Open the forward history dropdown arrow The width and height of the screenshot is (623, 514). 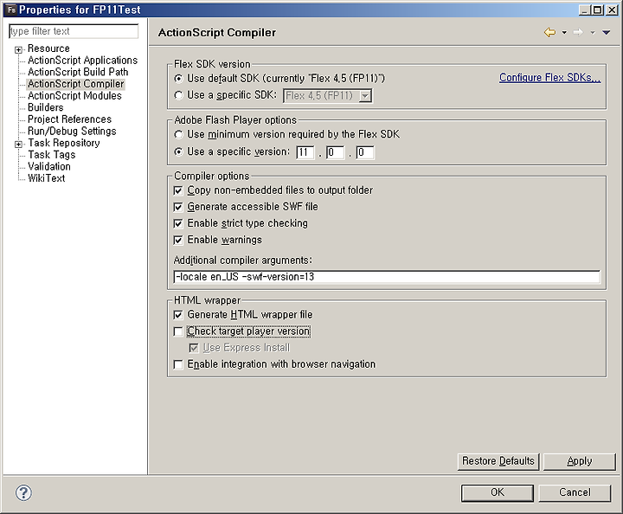coord(593,33)
